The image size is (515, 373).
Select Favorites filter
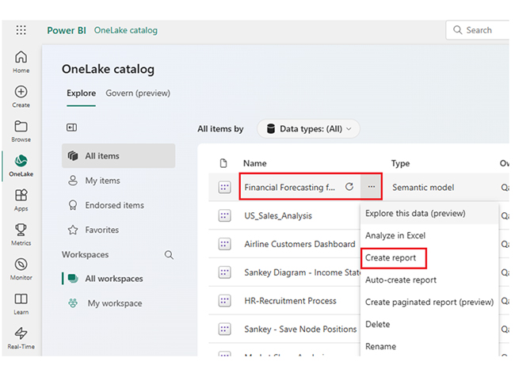click(x=118, y=230)
